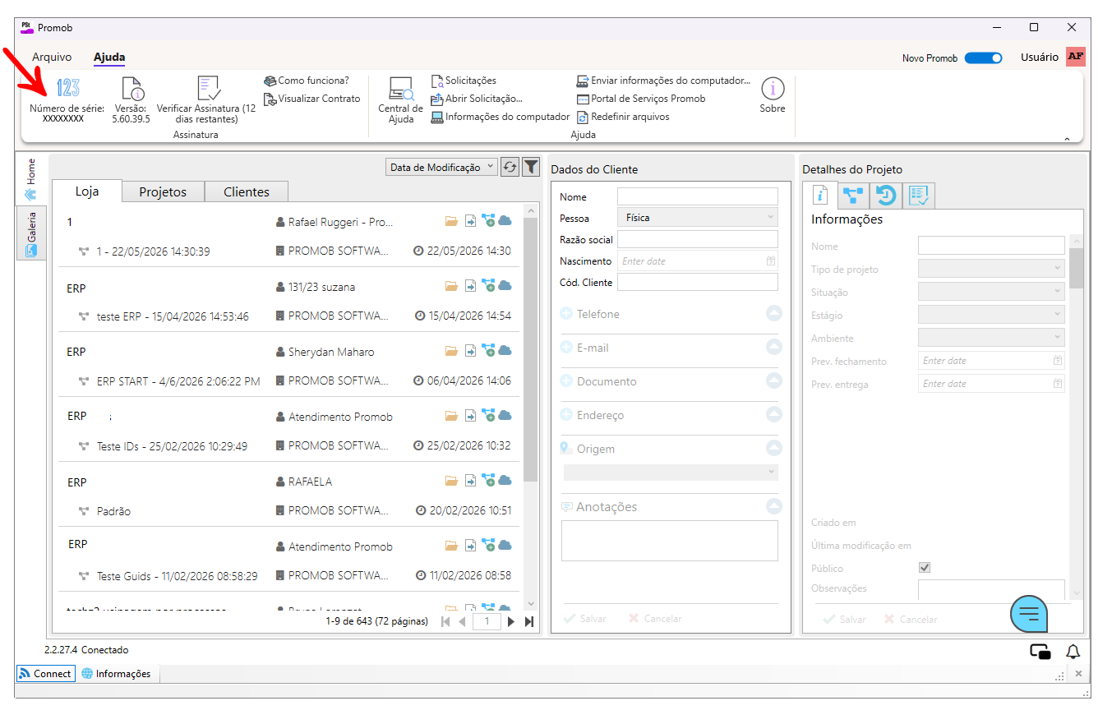Image resolution: width=1098 pixels, height=724 pixels.
Task: Open the Origem dropdown list
Action: (671, 472)
